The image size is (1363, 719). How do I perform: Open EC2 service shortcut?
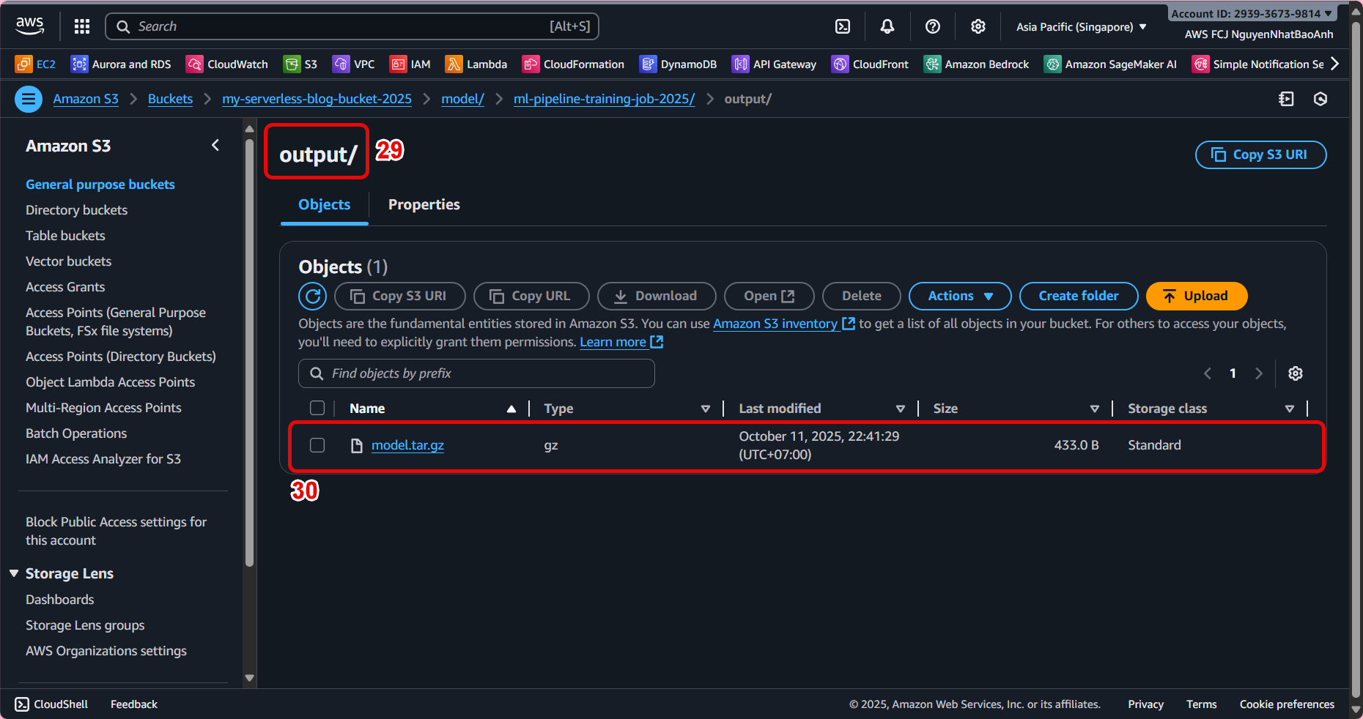pyautogui.click(x=35, y=64)
